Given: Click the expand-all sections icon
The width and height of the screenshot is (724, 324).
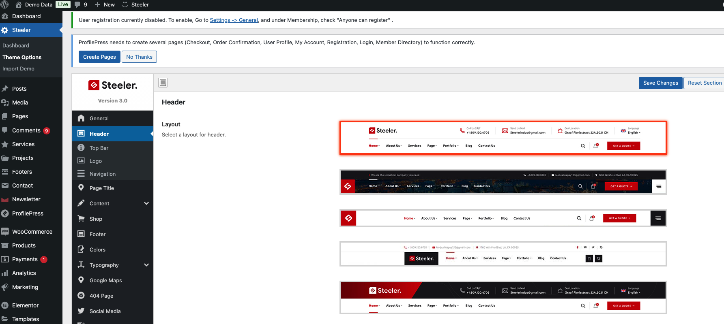Looking at the screenshot, I should click(163, 83).
